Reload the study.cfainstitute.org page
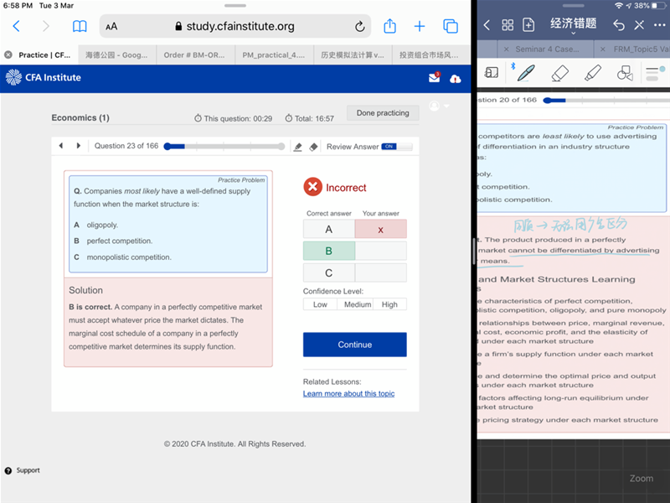This screenshot has height=503, width=670. [x=360, y=27]
